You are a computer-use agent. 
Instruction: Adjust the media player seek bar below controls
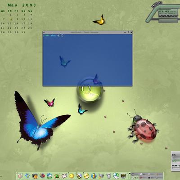(x=168, y=20)
